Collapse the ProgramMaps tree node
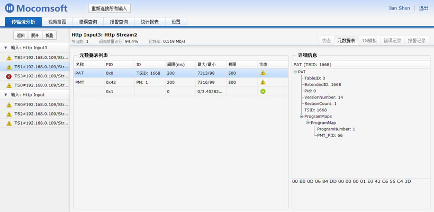The image size is (434, 212). [302, 117]
